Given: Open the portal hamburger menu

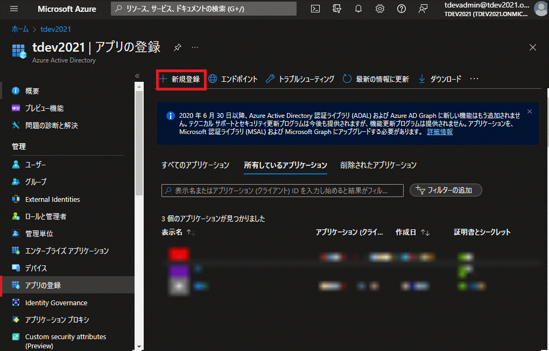Looking at the screenshot, I should 14,9.
